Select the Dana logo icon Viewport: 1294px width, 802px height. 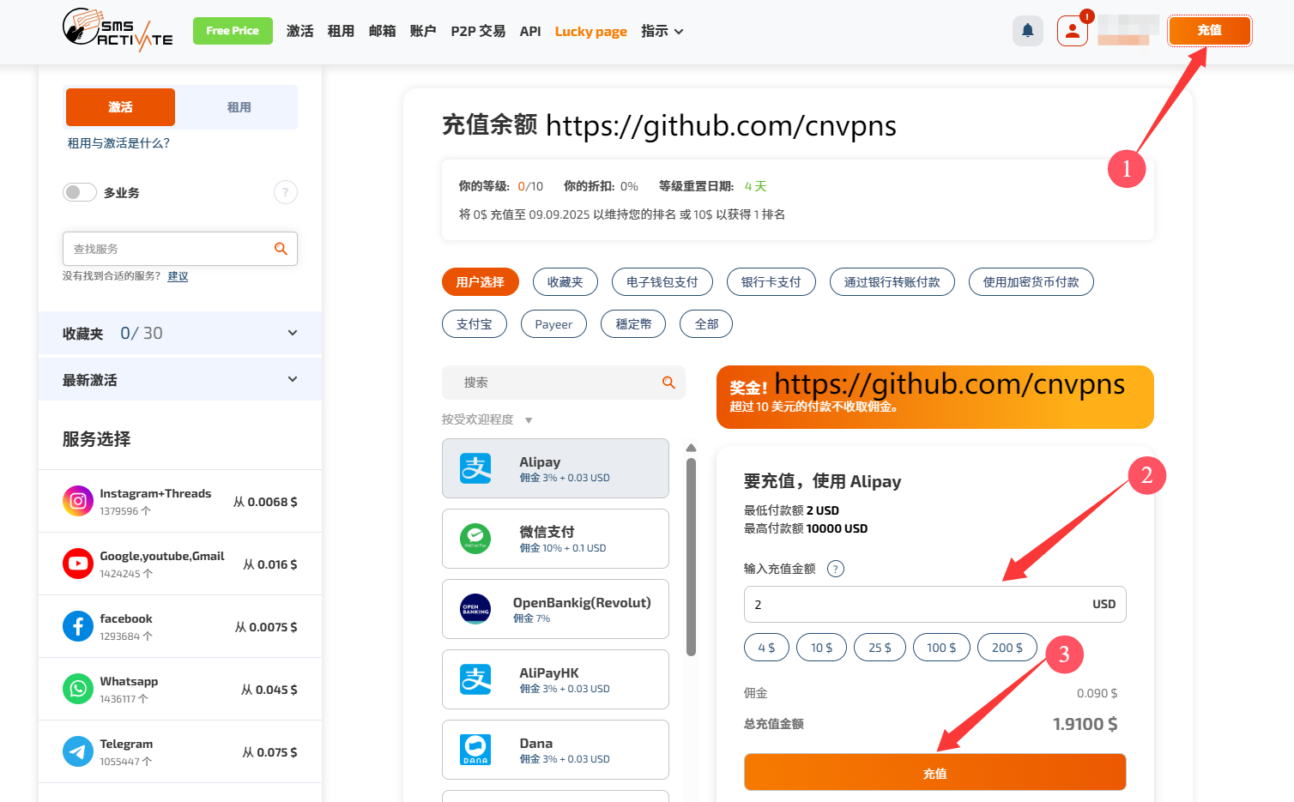pyautogui.click(x=475, y=750)
